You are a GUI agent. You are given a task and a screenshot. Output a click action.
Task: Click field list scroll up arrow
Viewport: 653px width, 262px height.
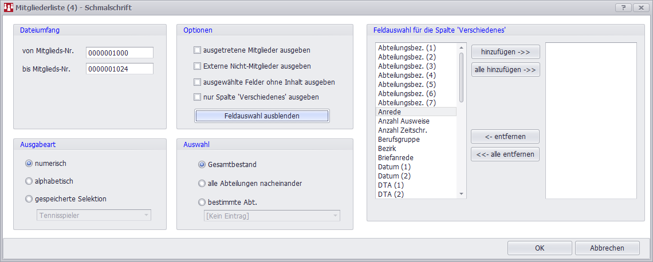coord(462,47)
